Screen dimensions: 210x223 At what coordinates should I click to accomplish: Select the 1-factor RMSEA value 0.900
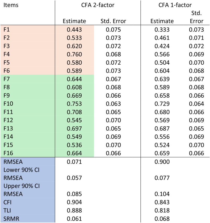click(x=162, y=162)
